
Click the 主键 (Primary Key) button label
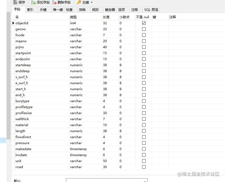pos(86,2)
